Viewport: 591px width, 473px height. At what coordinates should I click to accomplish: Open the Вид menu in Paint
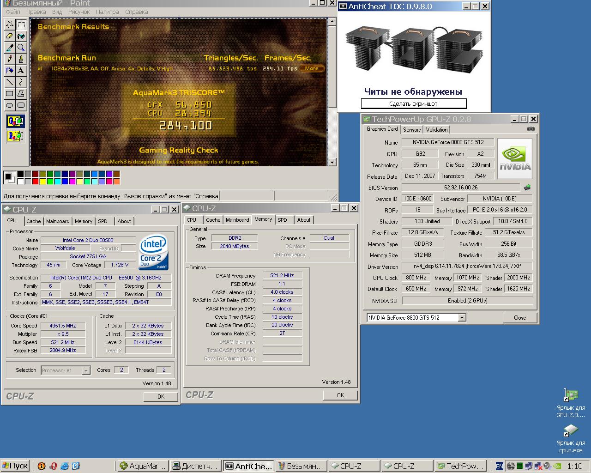[x=57, y=12]
